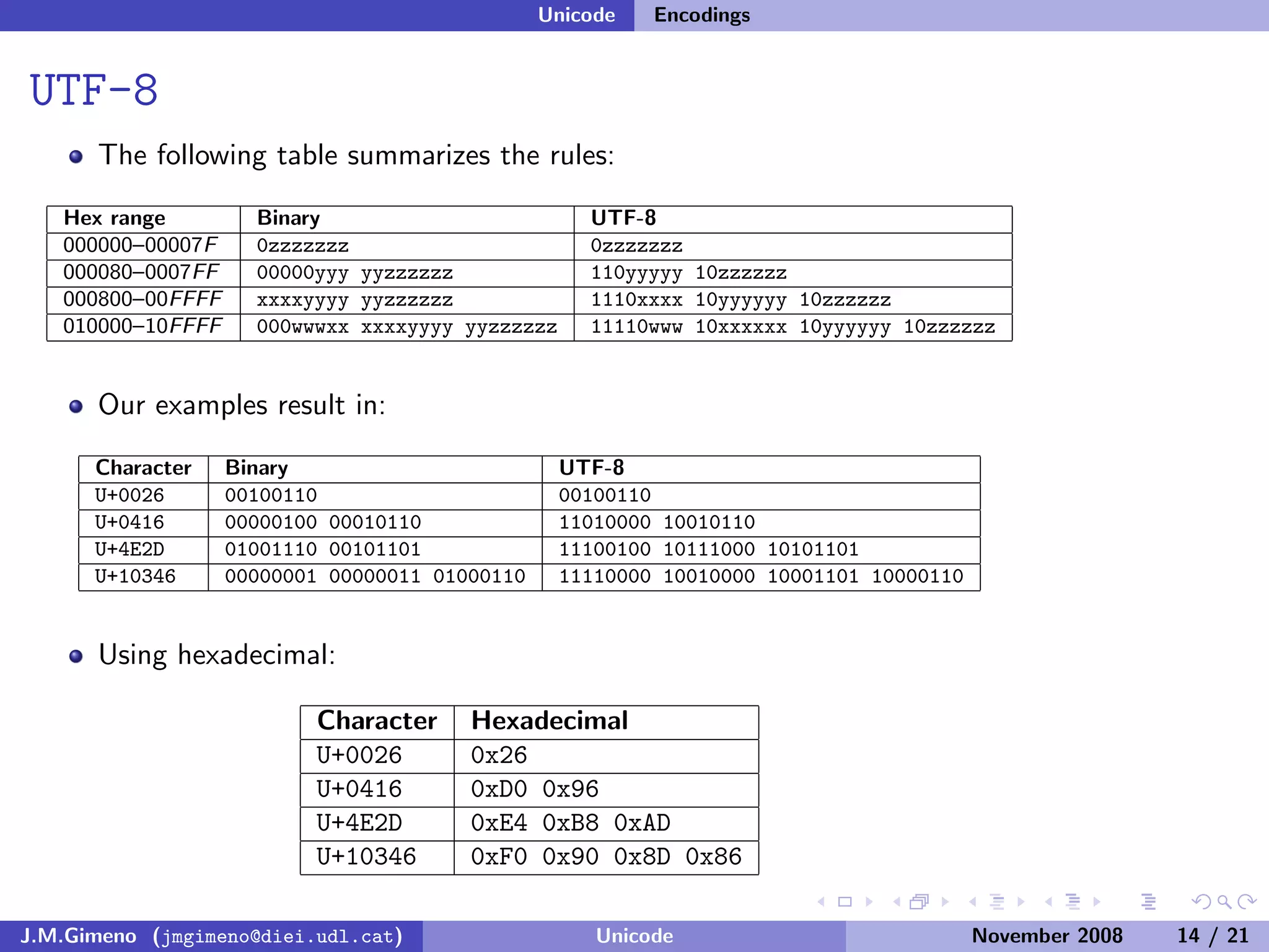Open the Unicode section in header

576,15
